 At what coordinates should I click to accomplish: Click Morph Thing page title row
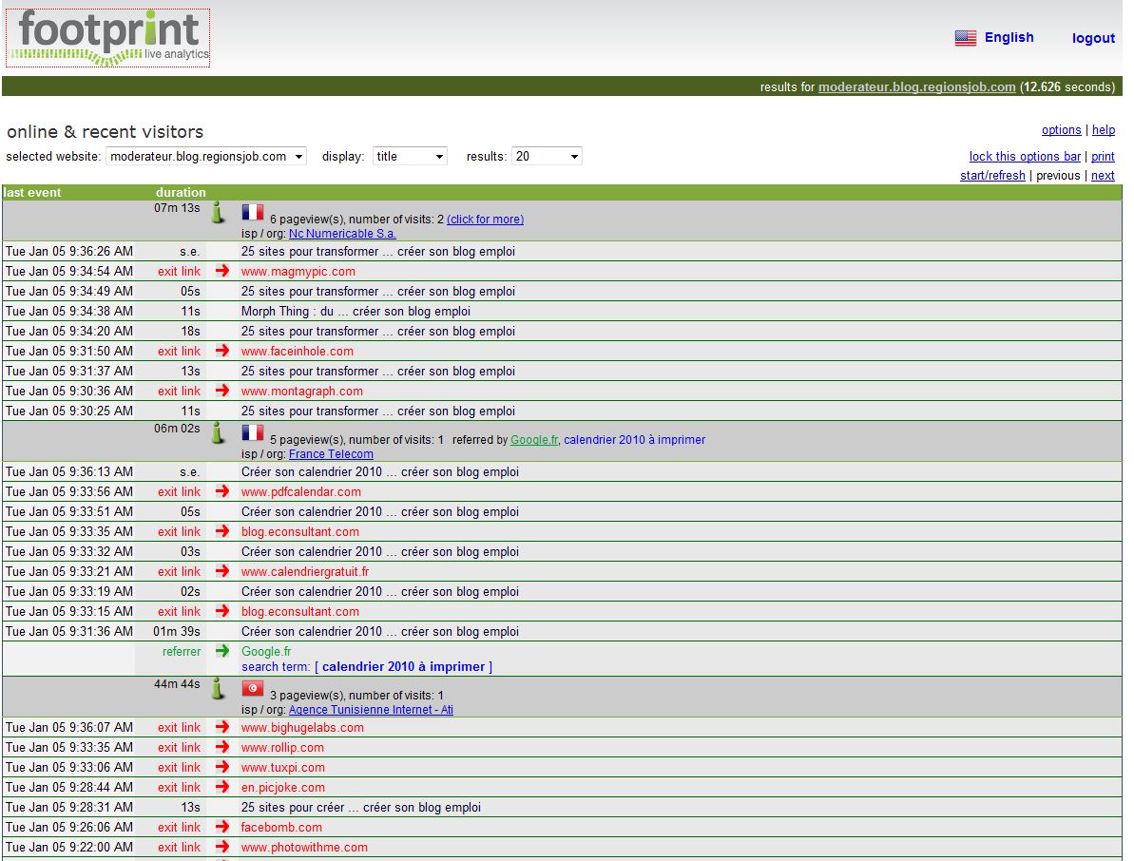(356, 311)
